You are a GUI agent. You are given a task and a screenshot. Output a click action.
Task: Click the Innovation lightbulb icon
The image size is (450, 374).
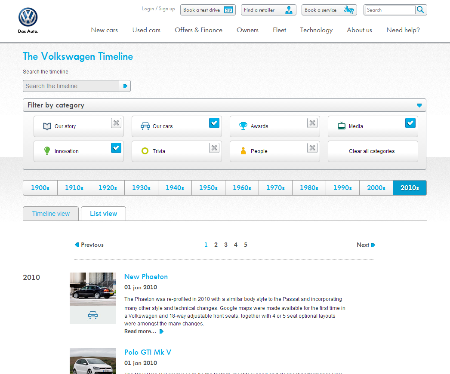pyautogui.click(x=47, y=151)
